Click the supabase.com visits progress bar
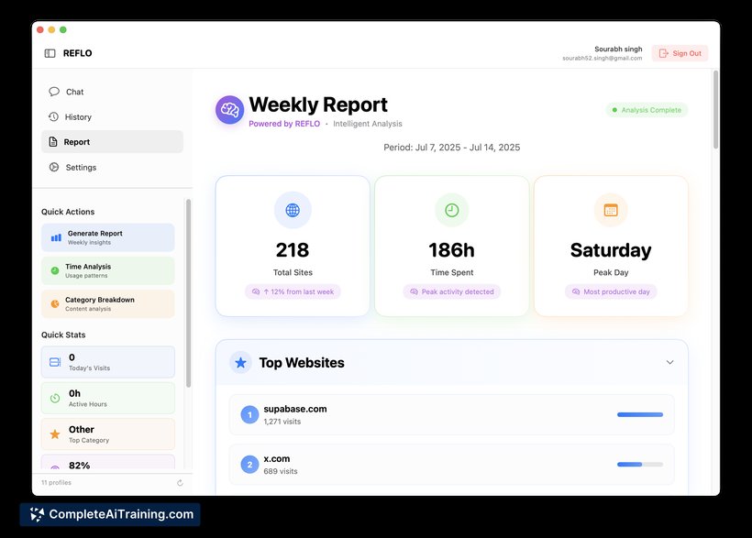Screen dimensions: 752x538 tap(640, 415)
